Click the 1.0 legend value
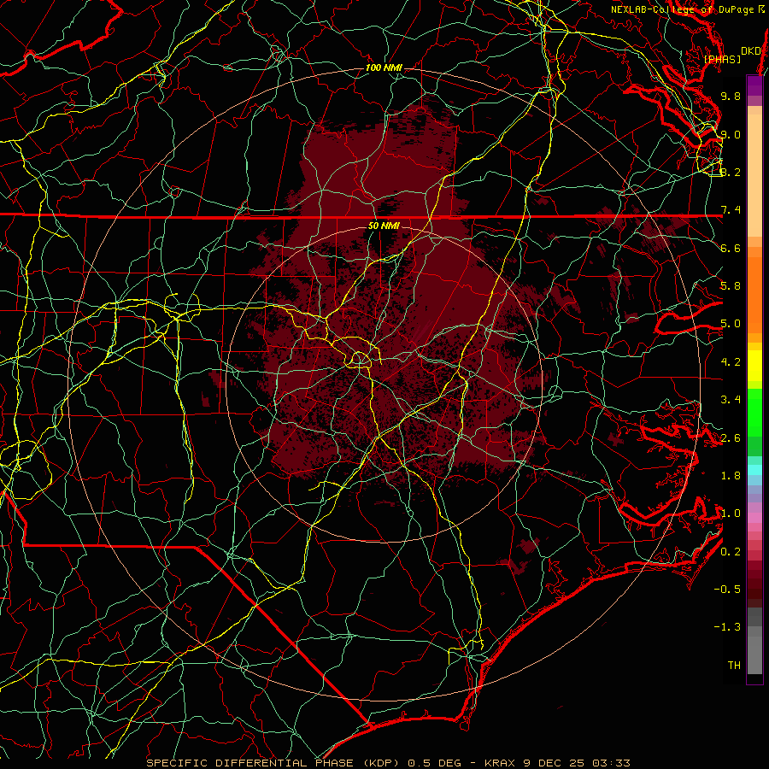Screen dimensions: 769x769 (731, 514)
